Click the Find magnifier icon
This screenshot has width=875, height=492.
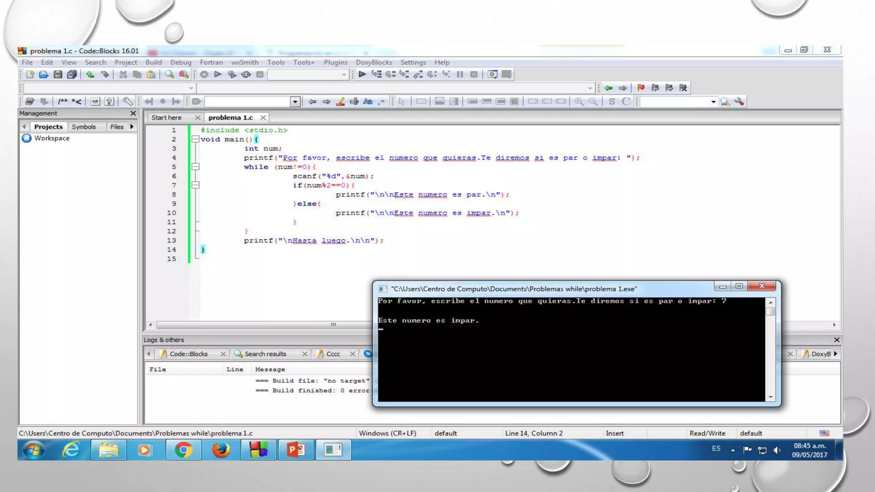[x=170, y=75]
